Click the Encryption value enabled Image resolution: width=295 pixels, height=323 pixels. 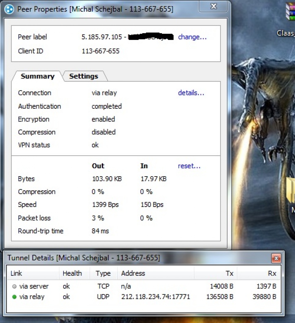click(103, 119)
